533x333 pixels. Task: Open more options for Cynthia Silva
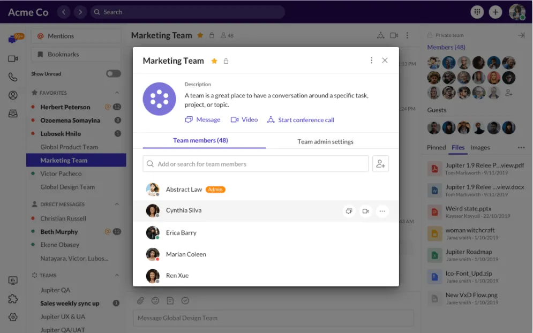click(x=382, y=211)
